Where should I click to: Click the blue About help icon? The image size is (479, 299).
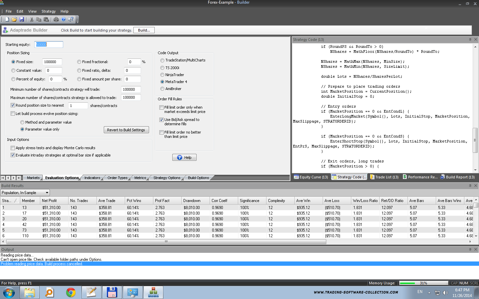tap(64, 20)
